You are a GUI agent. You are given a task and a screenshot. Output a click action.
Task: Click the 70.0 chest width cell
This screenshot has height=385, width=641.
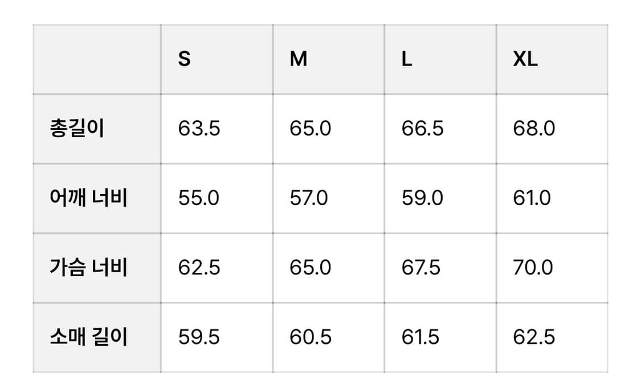click(533, 268)
